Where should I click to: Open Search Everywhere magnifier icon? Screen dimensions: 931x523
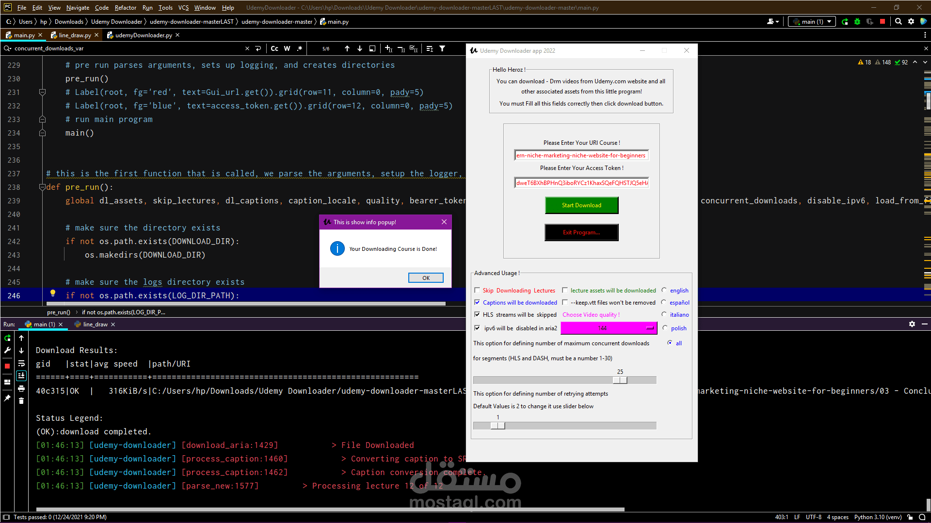click(x=899, y=22)
